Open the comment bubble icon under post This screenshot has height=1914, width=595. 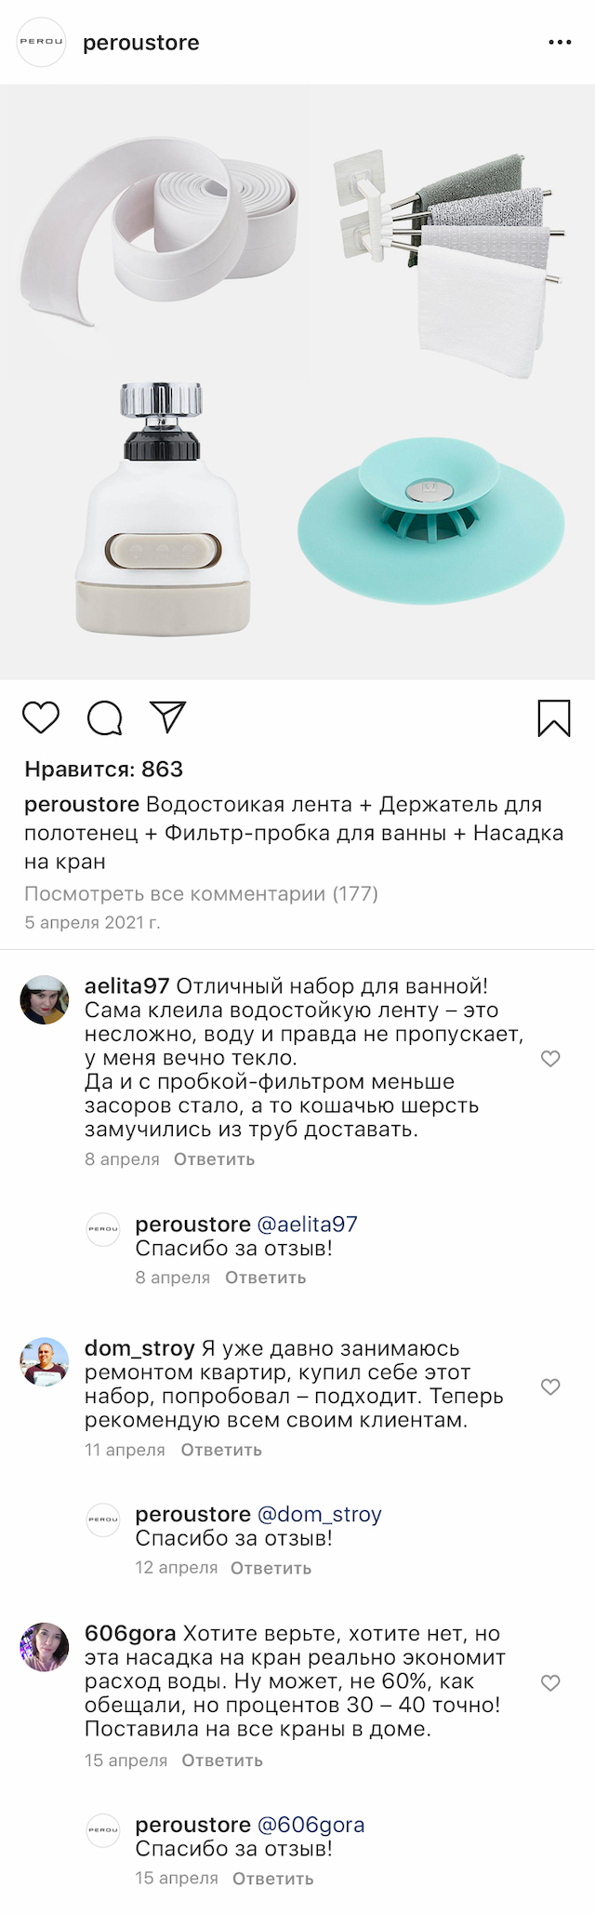(x=104, y=717)
